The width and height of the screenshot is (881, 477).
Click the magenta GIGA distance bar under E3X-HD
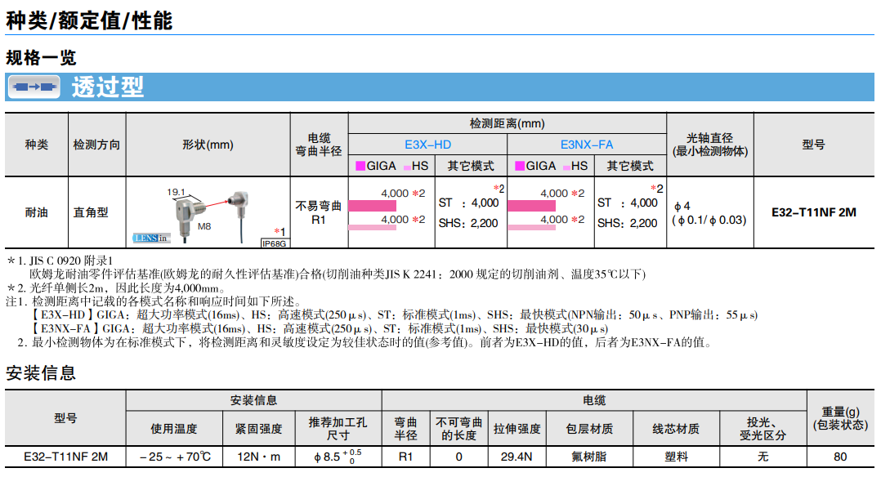point(372,206)
